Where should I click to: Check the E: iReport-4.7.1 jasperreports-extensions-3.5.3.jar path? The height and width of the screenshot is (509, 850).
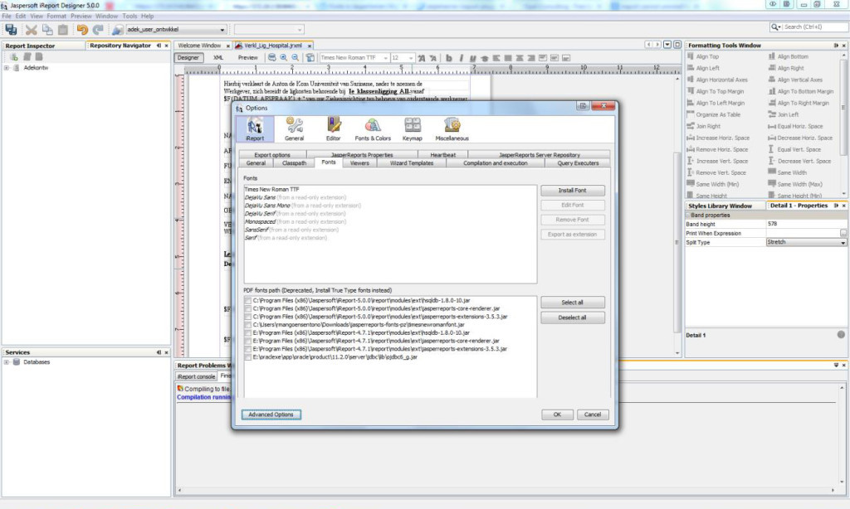coord(248,349)
